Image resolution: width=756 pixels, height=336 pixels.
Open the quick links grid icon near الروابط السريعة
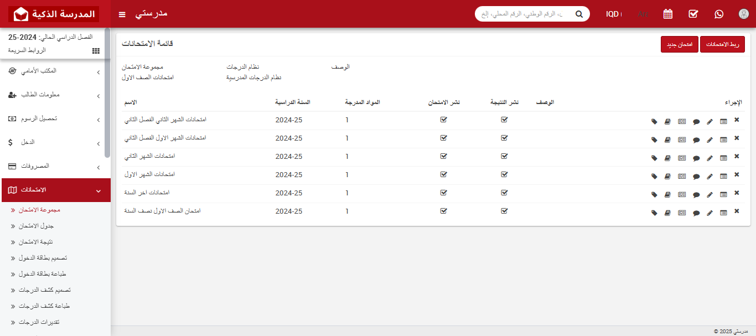[x=95, y=50]
